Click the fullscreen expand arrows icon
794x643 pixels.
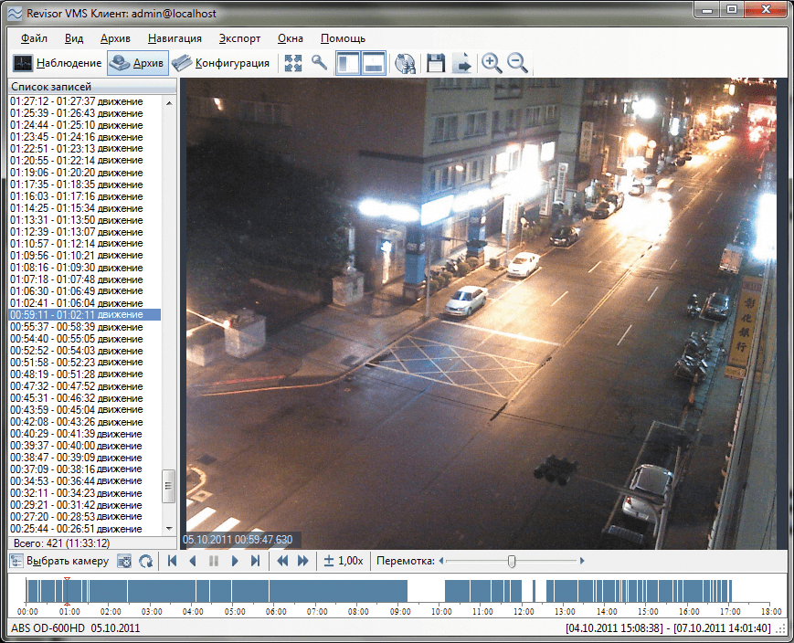click(x=293, y=63)
